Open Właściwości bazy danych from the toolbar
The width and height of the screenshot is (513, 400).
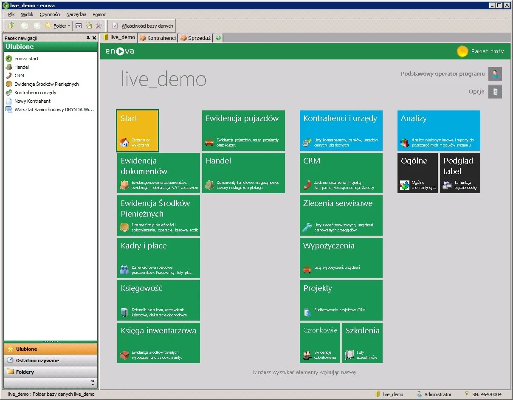tap(143, 25)
